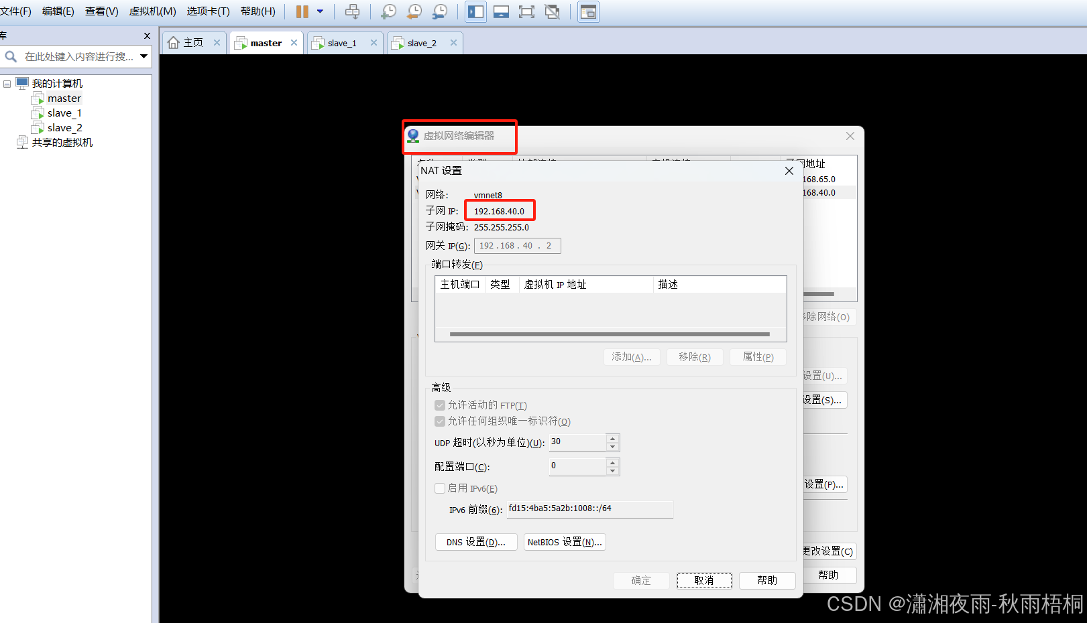Screen dimensions: 1087x623
Task: Click the 移除(R) port forwarding button
Action: 695,357
